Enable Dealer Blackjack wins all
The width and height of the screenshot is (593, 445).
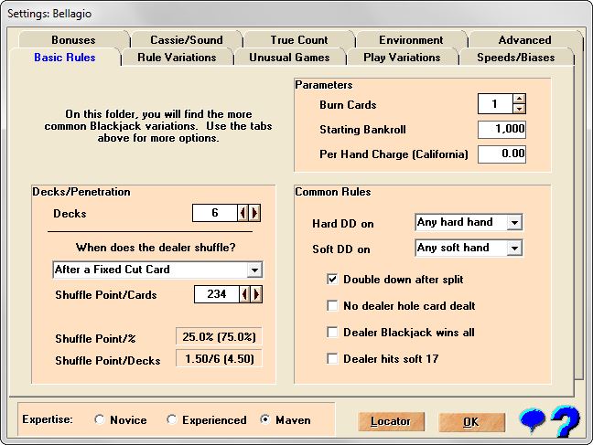coord(332,332)
